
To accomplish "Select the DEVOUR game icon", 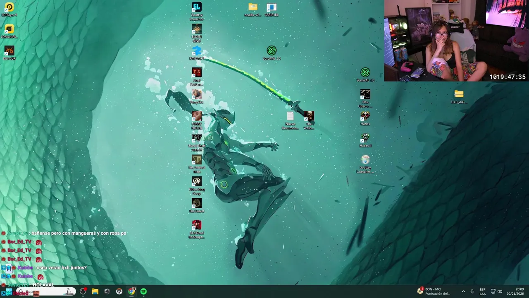I will click(9, 53).
